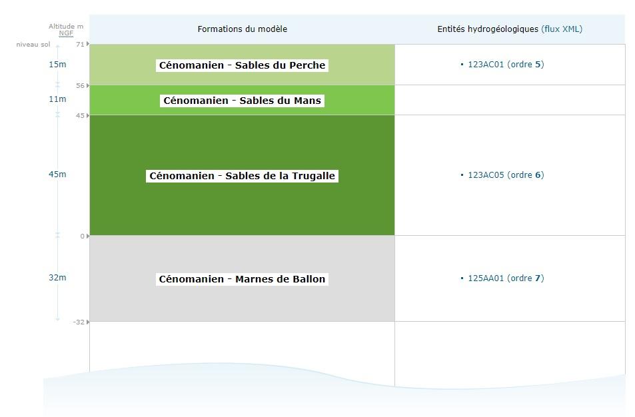
Task: Click the 45m thickness label
Action: click(57, 175)
